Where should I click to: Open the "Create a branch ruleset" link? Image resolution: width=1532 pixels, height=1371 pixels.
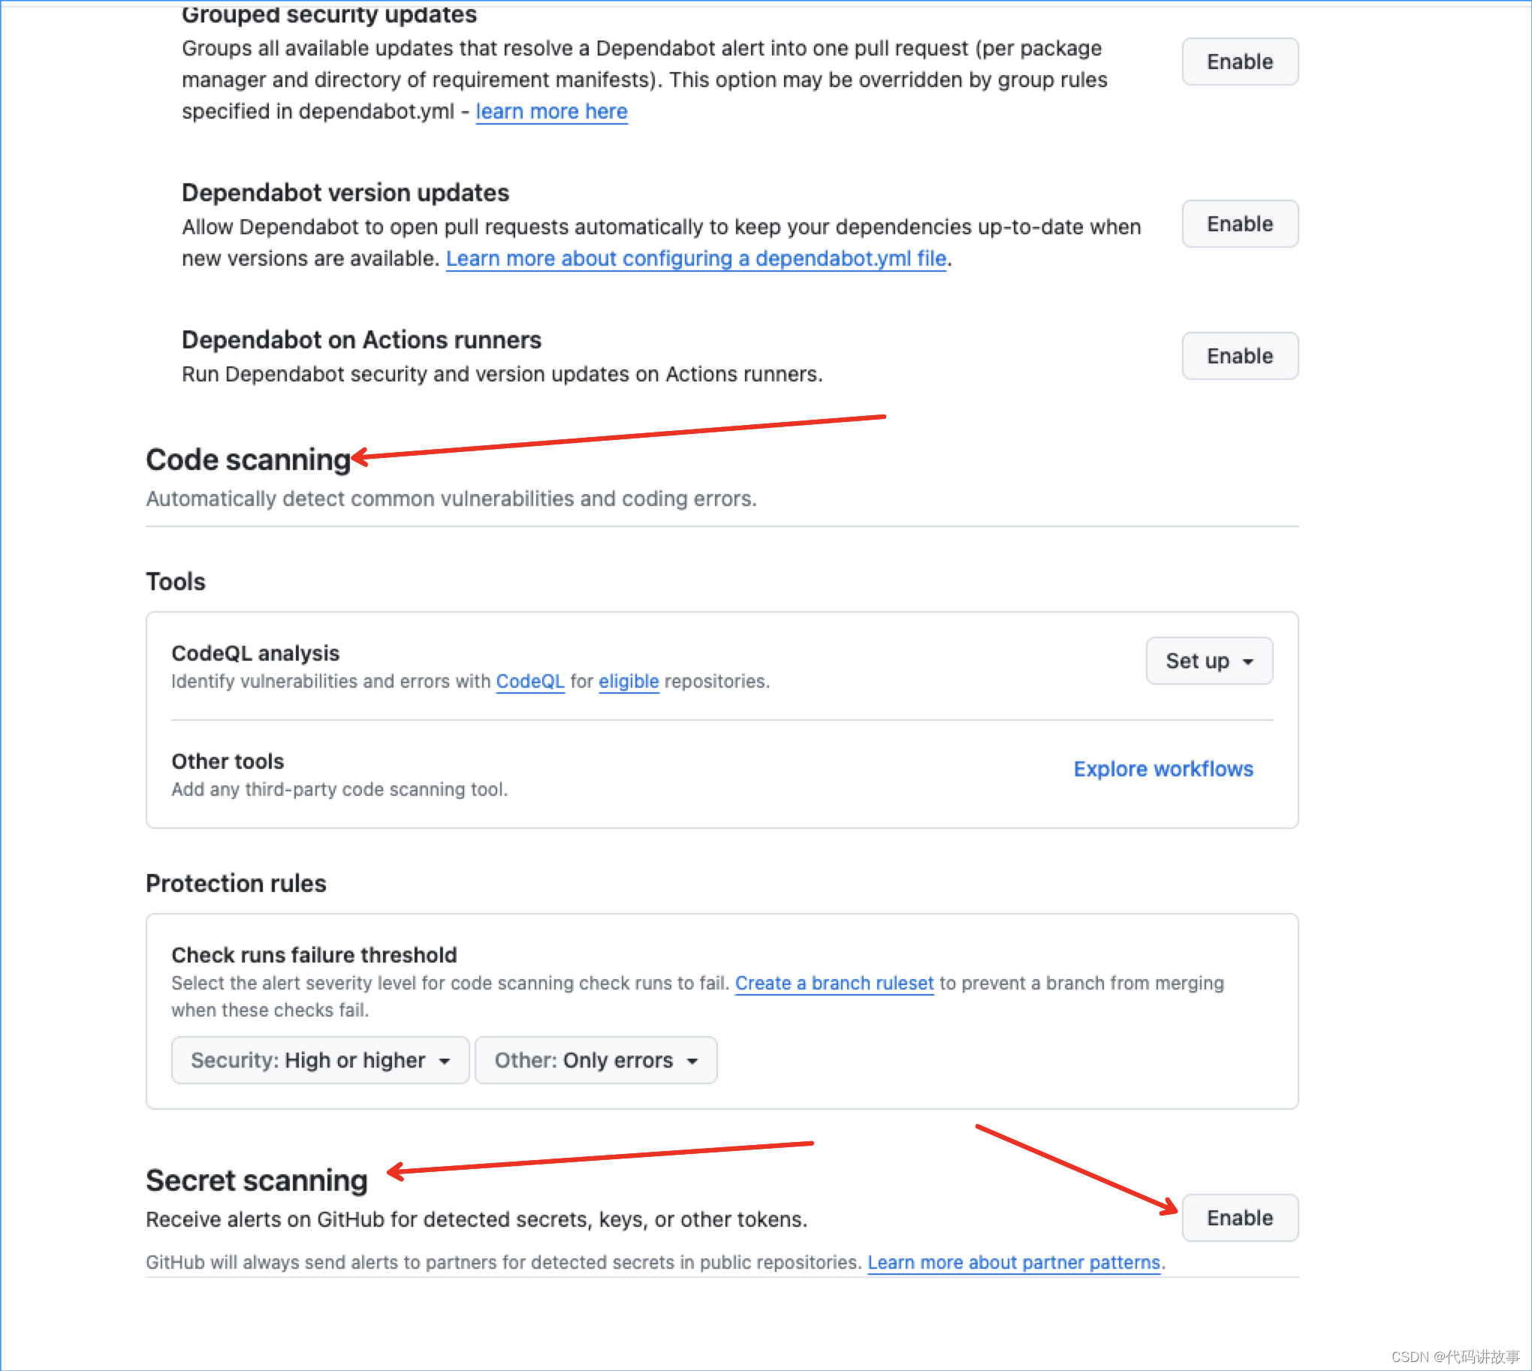834,983
